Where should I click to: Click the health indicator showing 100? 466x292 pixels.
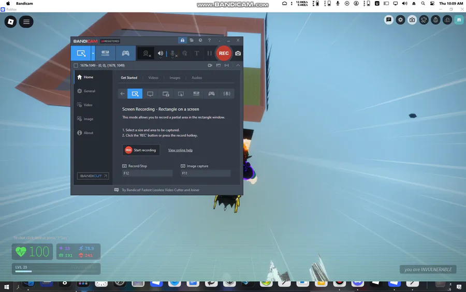[33, 252]
